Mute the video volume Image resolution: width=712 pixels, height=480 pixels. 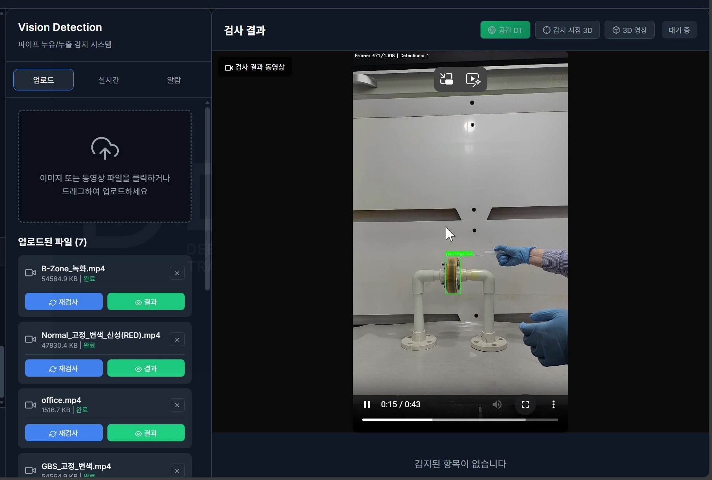point(497,404)
